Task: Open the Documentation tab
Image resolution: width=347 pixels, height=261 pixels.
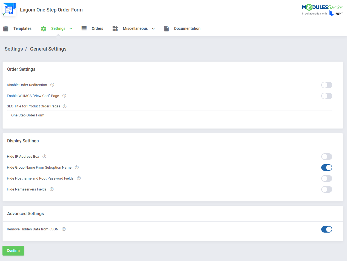Action: click(187, 28)
